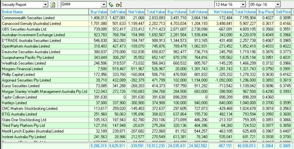Click inside the 05-Apr-16 date field
This screenshot has height=149, width=294.
point(262,5)
